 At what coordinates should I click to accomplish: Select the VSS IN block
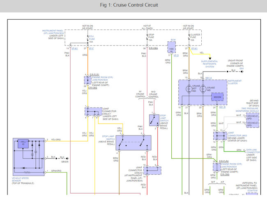click(171, 47)
